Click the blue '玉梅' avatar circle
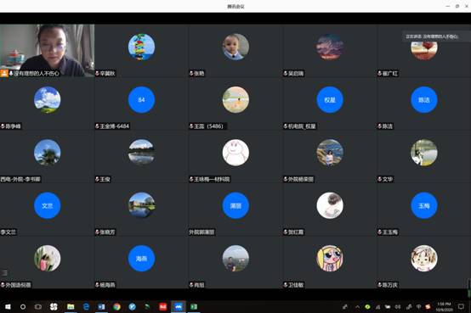The width and height of the screenshot is (471, 313). pos(424,205)
